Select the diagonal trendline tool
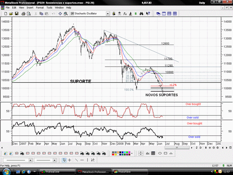The image size is (233, 175). (x=76, y=160)
